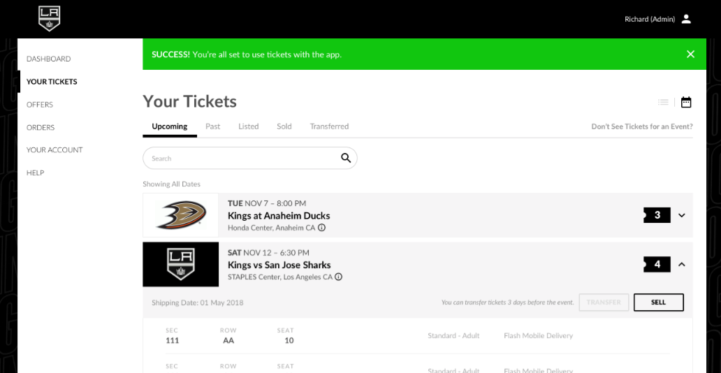Show Honda Center venue info

click(321, 228)
